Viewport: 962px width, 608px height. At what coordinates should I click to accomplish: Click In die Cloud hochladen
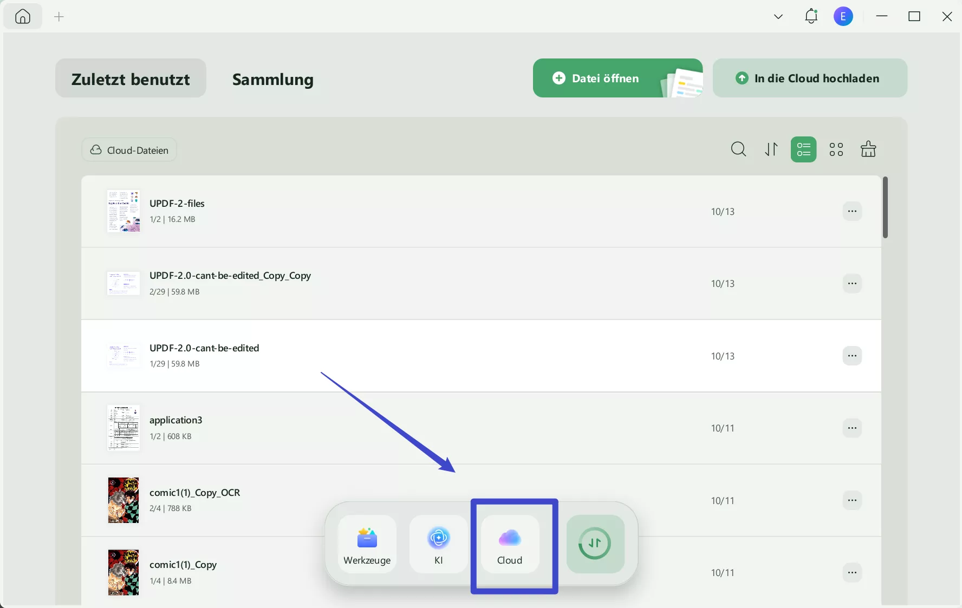click(x=810, y=78)
